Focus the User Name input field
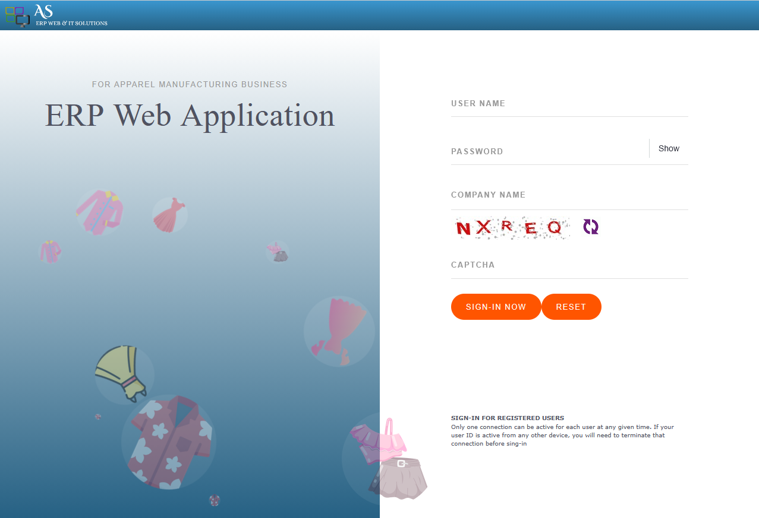 point(569,104)
